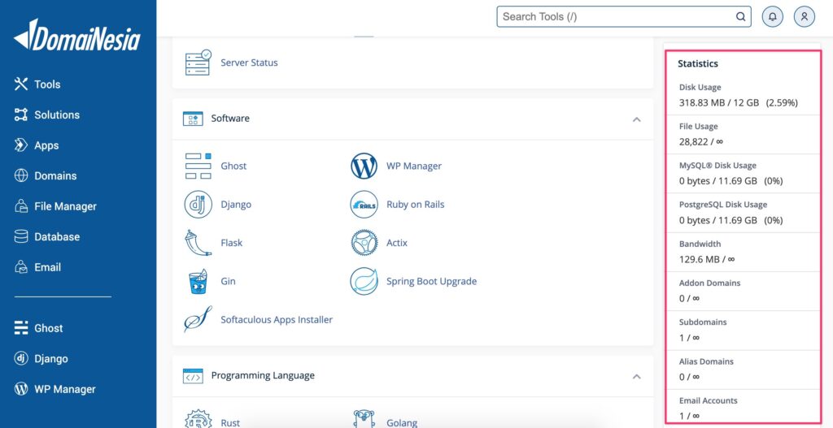Screen dimensions: 833x428
Task: Click the Programming Language header icon
Action: pos(193,376)
